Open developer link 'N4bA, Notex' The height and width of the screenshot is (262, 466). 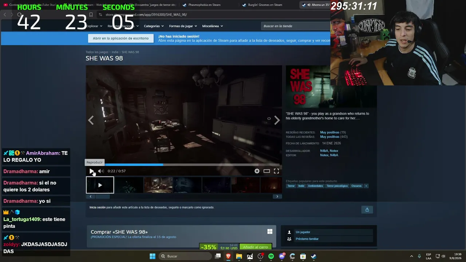[329, 151]
